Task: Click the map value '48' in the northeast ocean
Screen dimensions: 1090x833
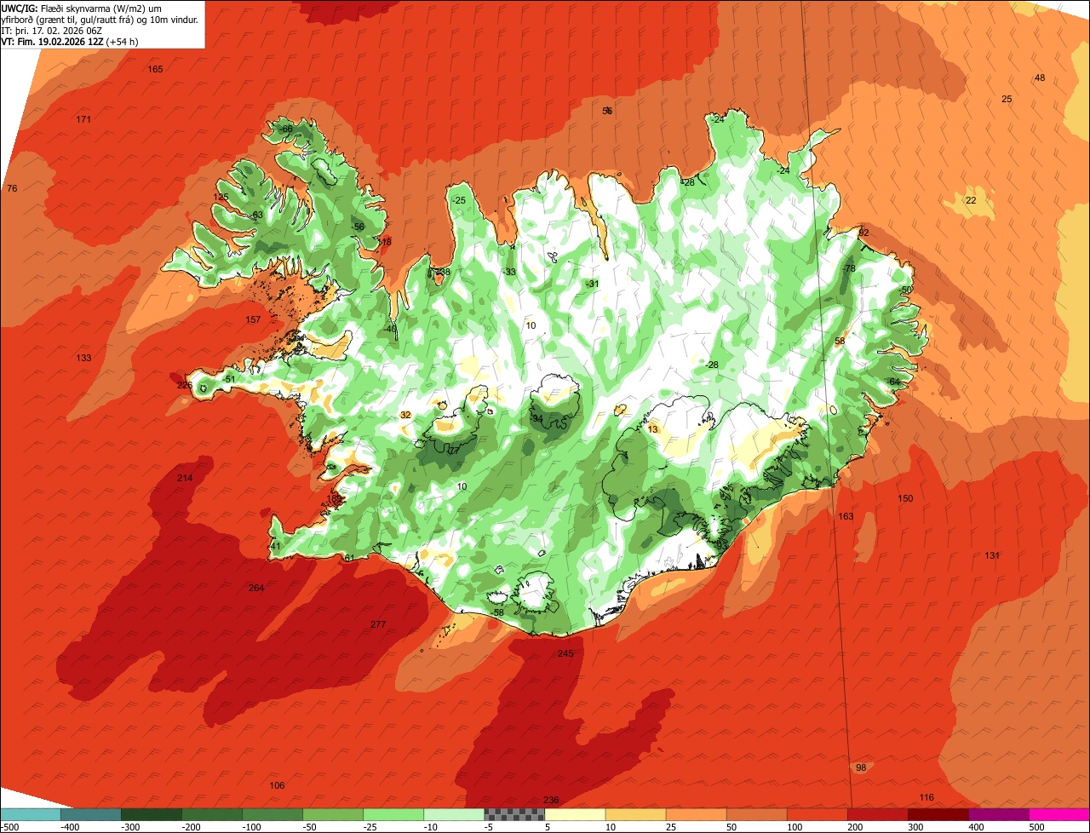Action: point(1040,78)
